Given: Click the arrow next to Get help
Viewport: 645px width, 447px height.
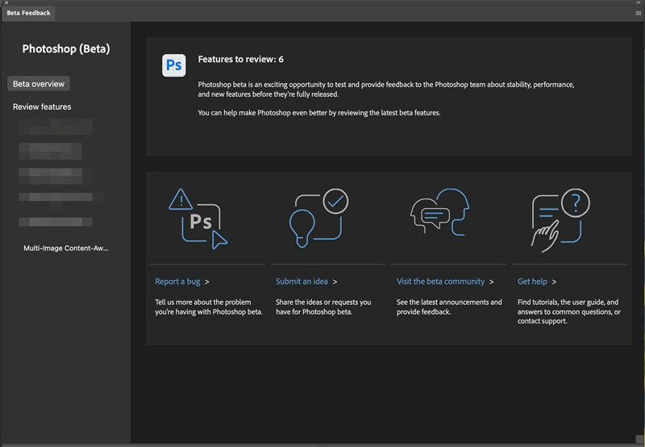Looking at the screenshot, I should click(554, 282).
